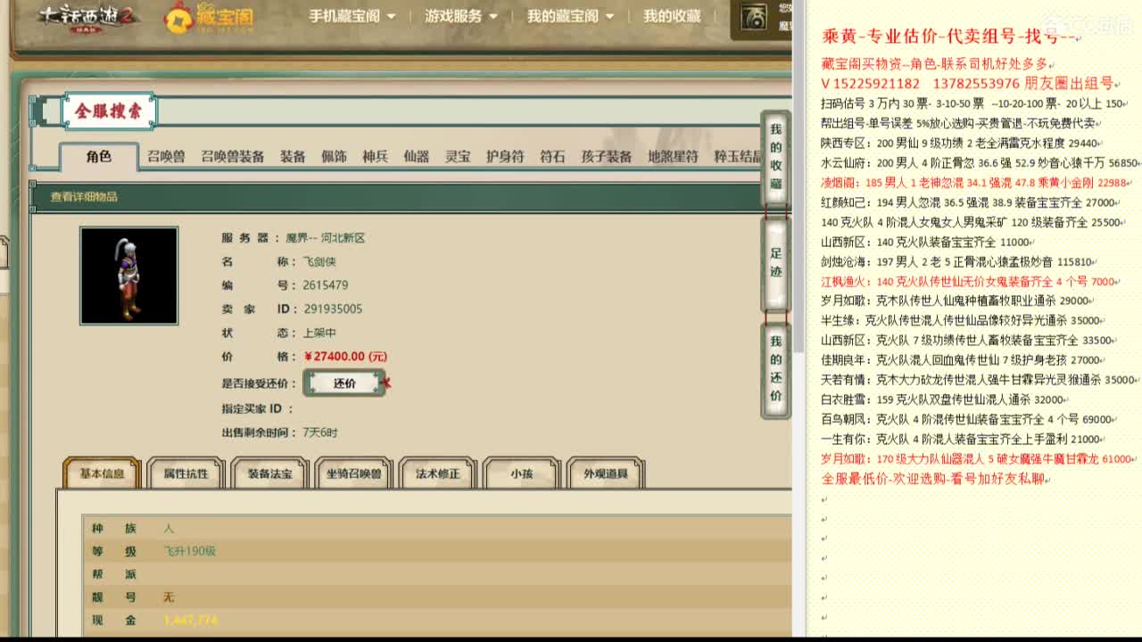Click the character name 飞剑侠
This screenshot has width=1142, height=642.
(x=319, y=261)
